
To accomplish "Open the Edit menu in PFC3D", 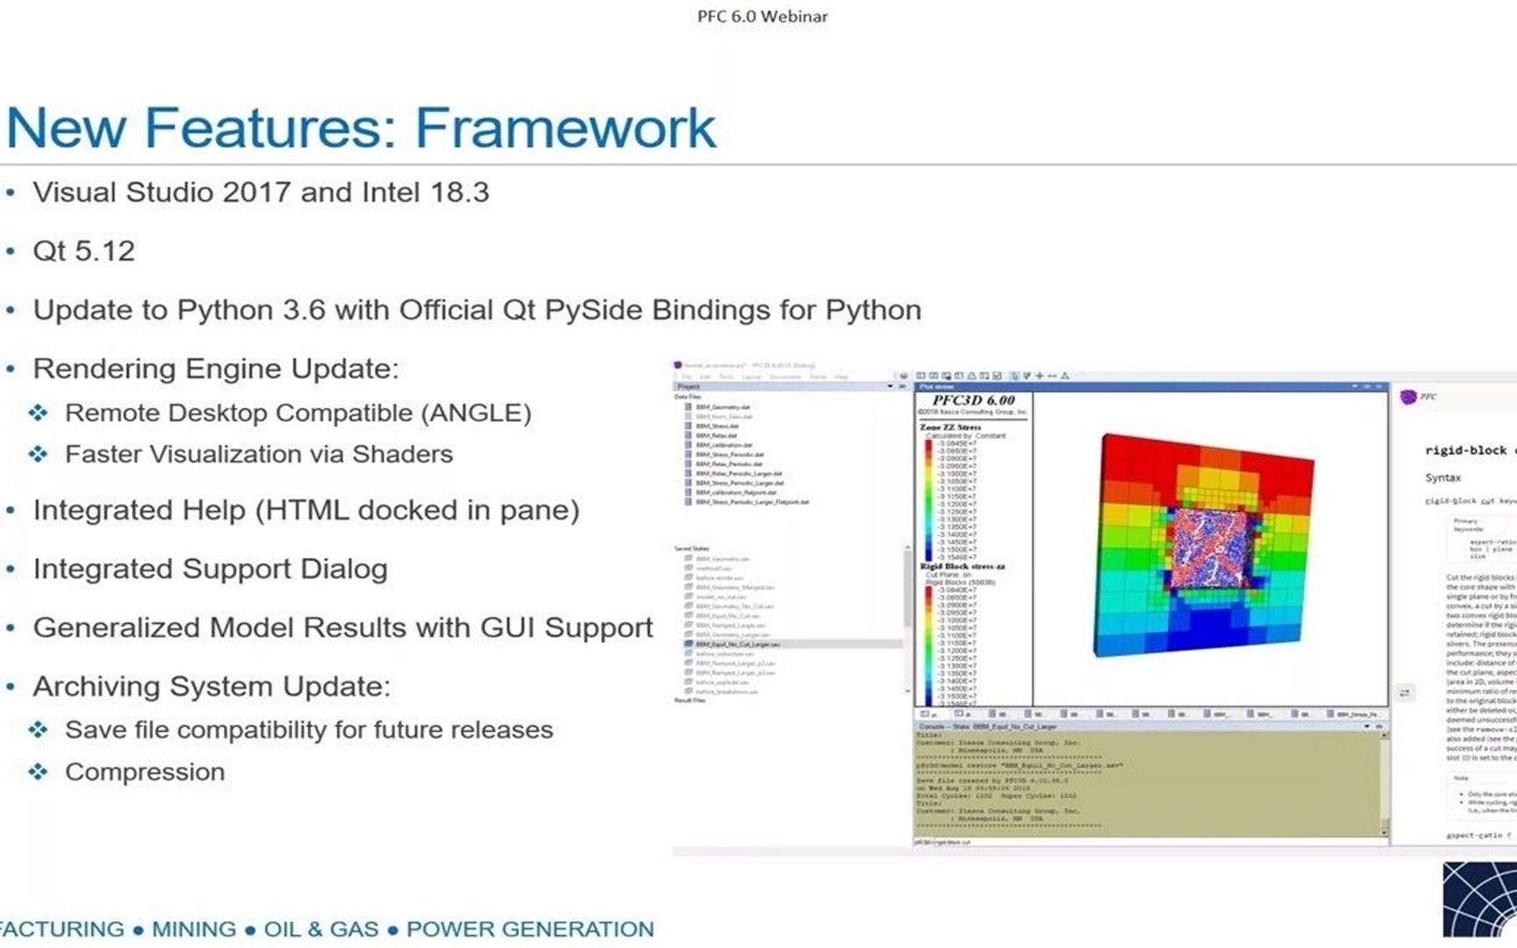I will [706, 377].
